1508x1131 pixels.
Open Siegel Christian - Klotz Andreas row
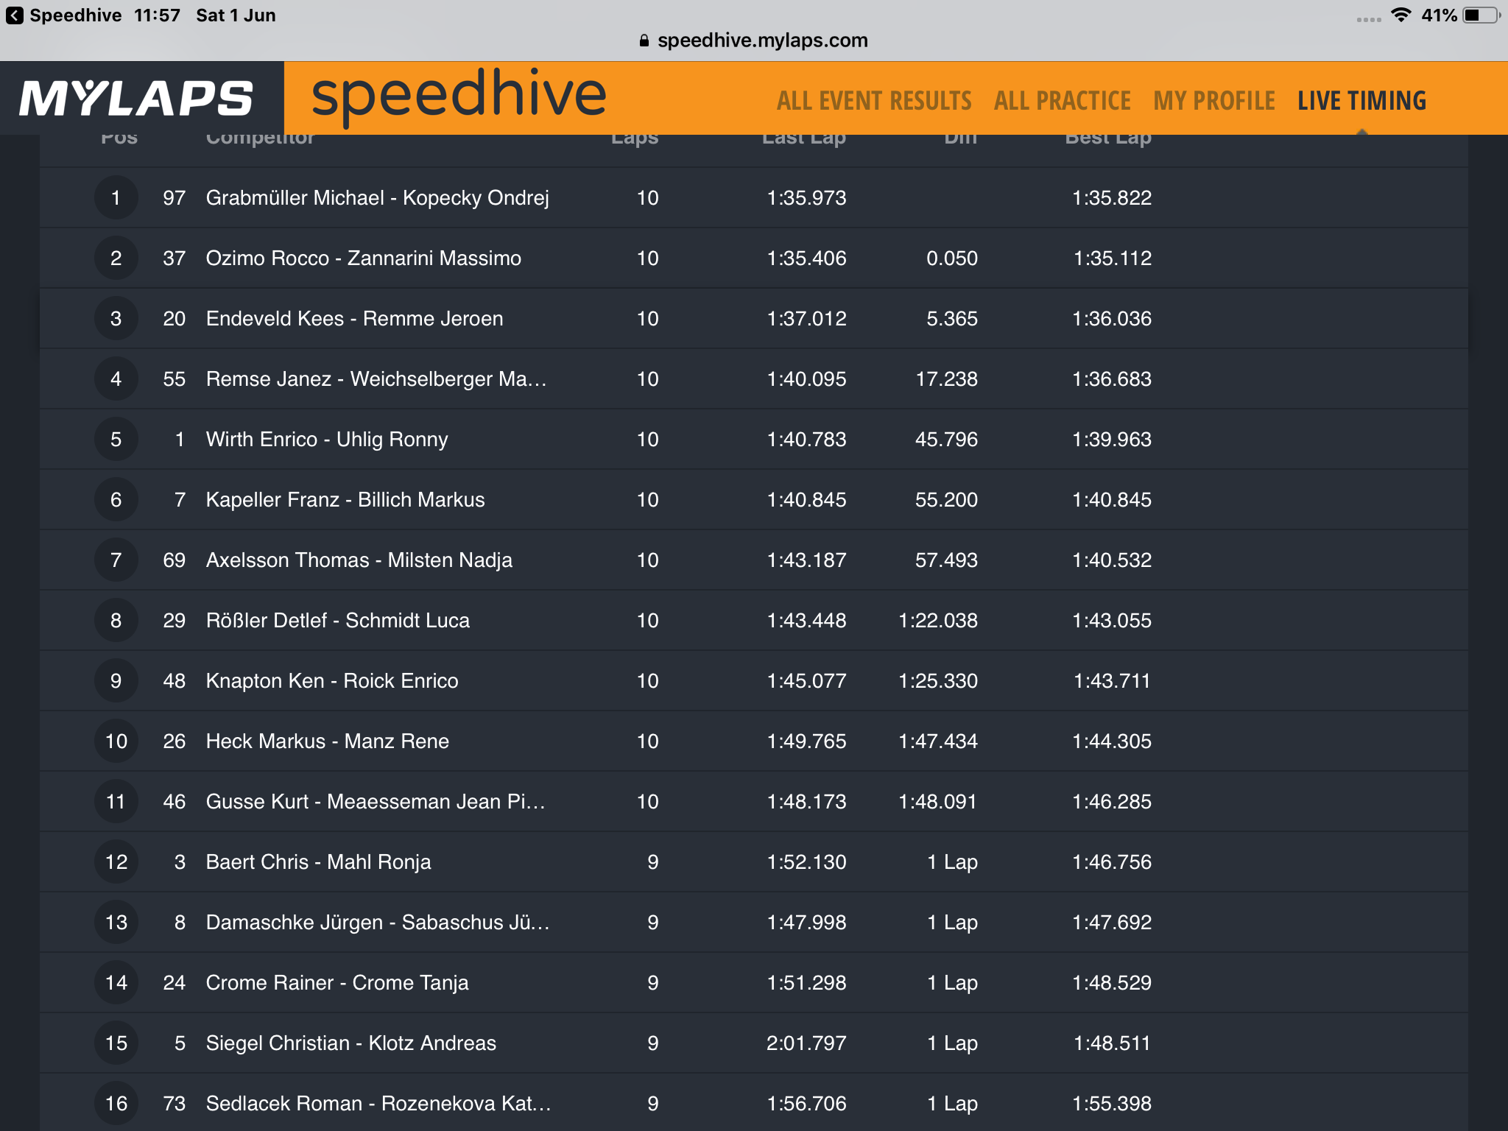point(754,1043)
